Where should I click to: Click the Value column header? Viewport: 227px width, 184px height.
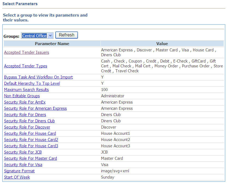(162, 43)
